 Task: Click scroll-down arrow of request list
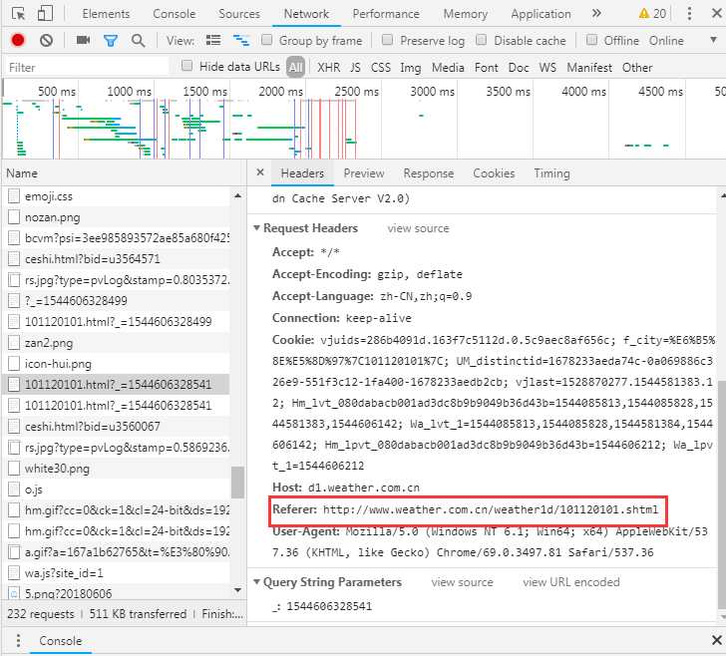coord(237,590)
